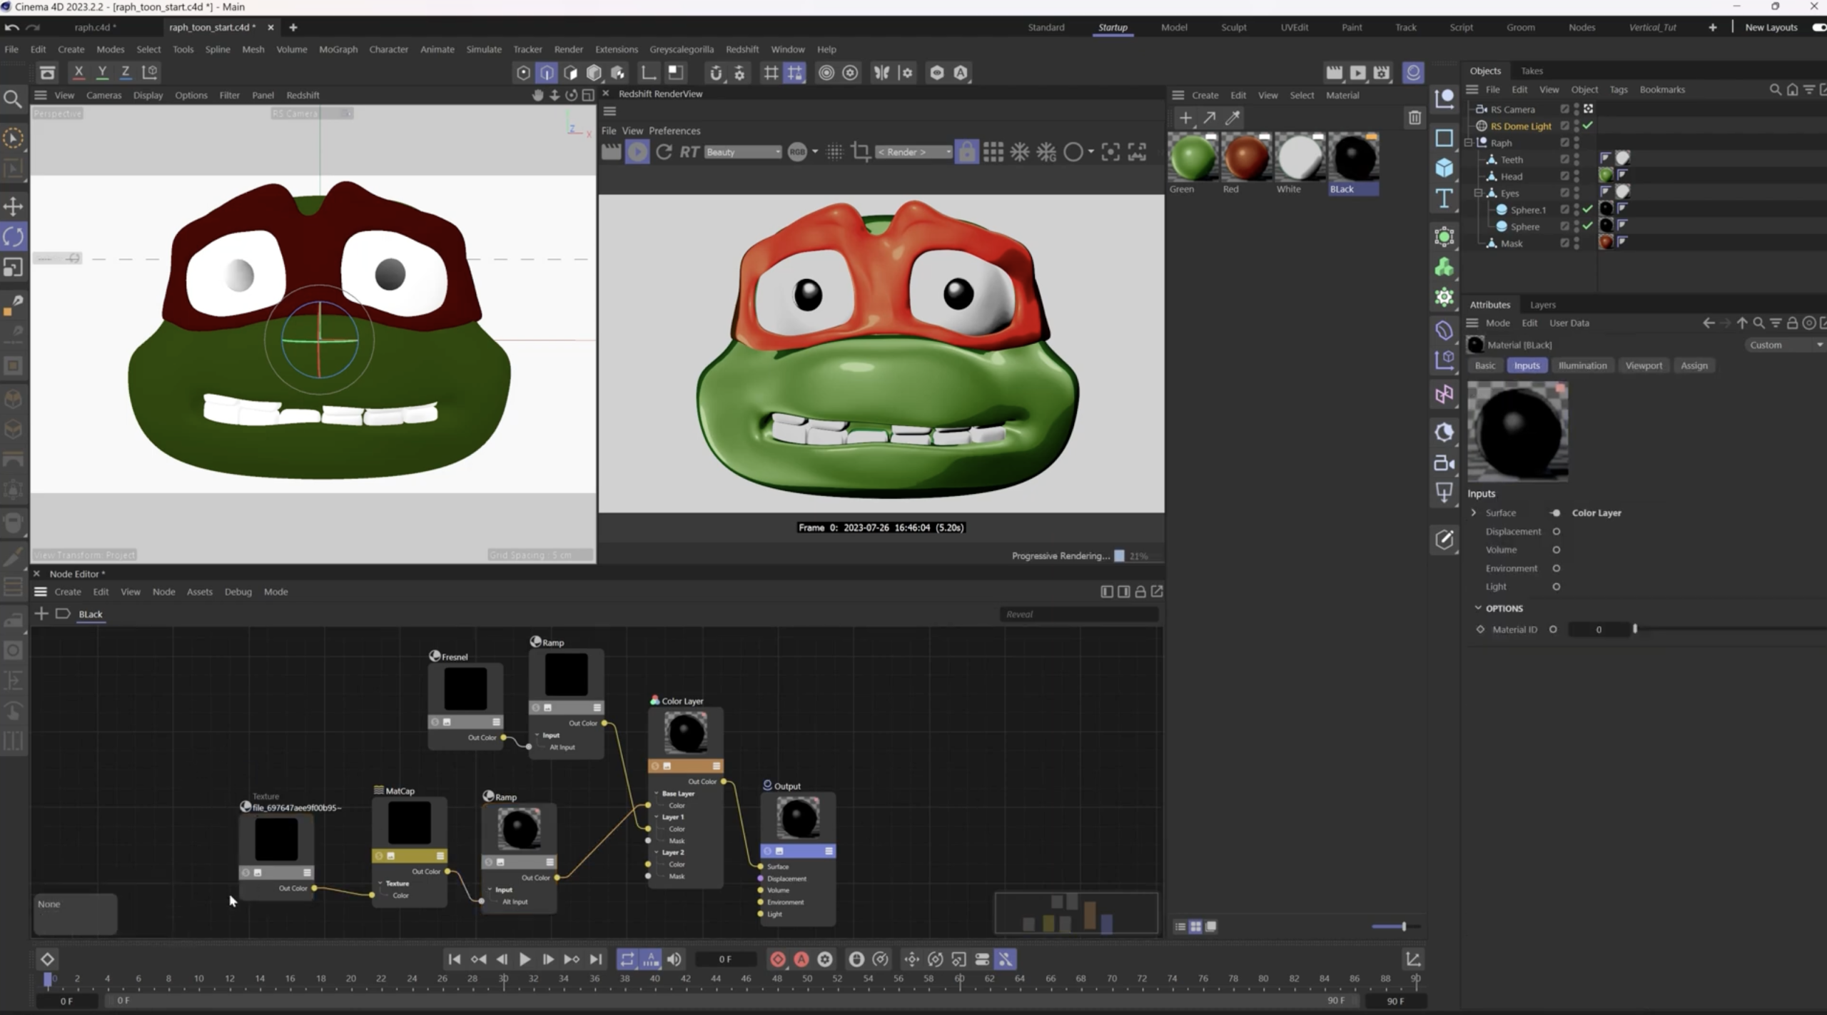
Task: Select the Move tool in left toolbar
Action: pyautogui.click(x=14, y=206)
